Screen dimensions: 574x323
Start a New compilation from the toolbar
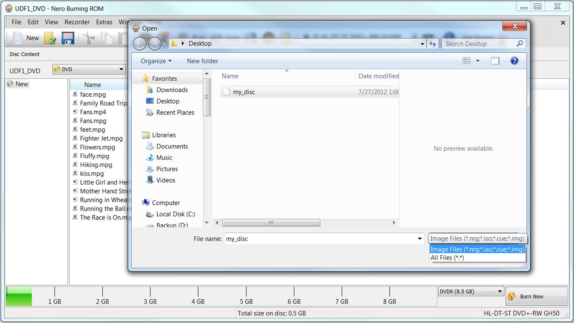coord(25,38)
